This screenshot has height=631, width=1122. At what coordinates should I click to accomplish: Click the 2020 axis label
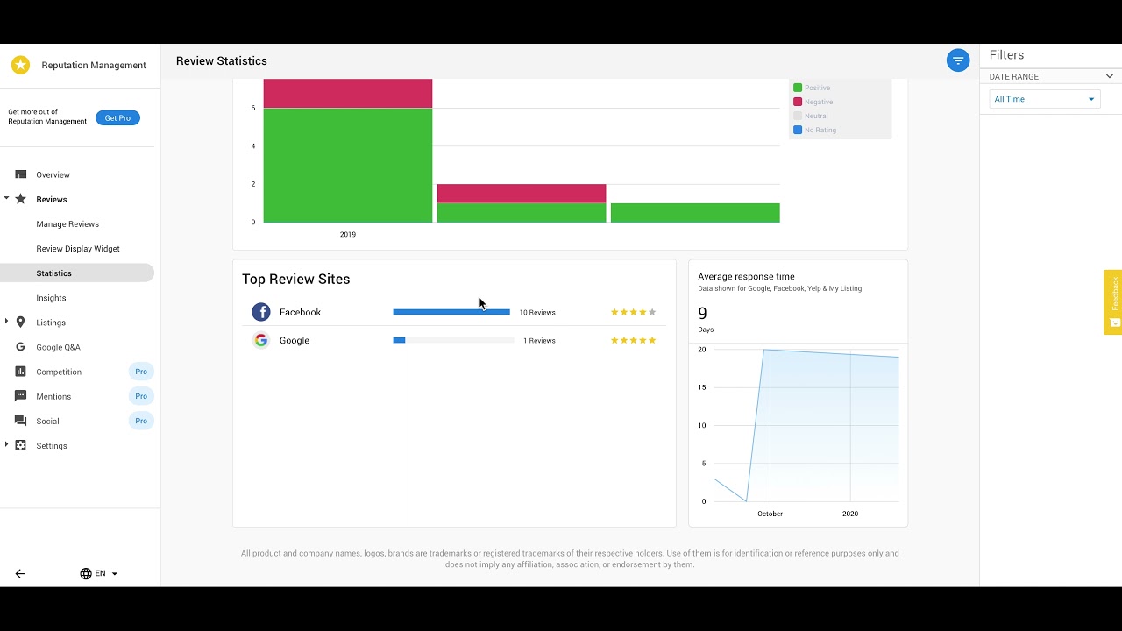850,514
